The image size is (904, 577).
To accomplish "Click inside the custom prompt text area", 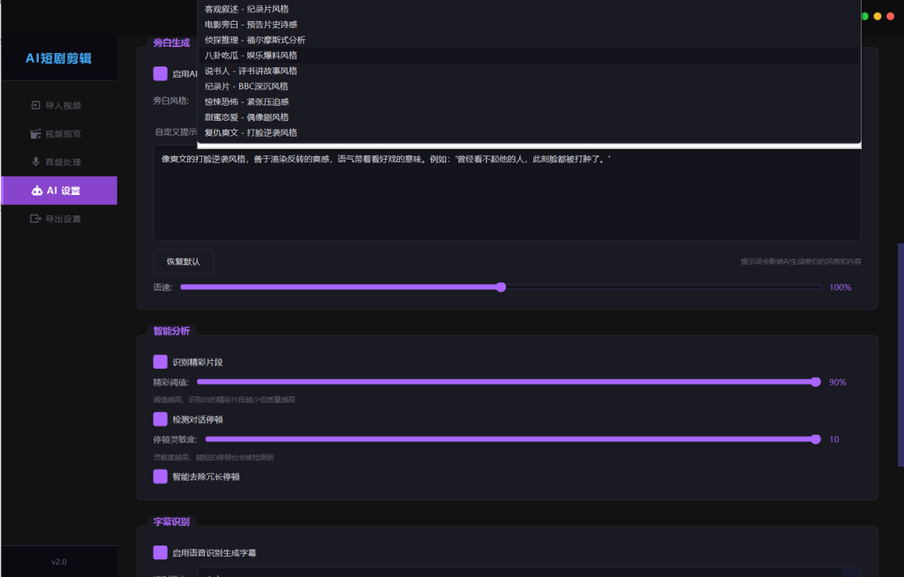I will click(507, 193).
